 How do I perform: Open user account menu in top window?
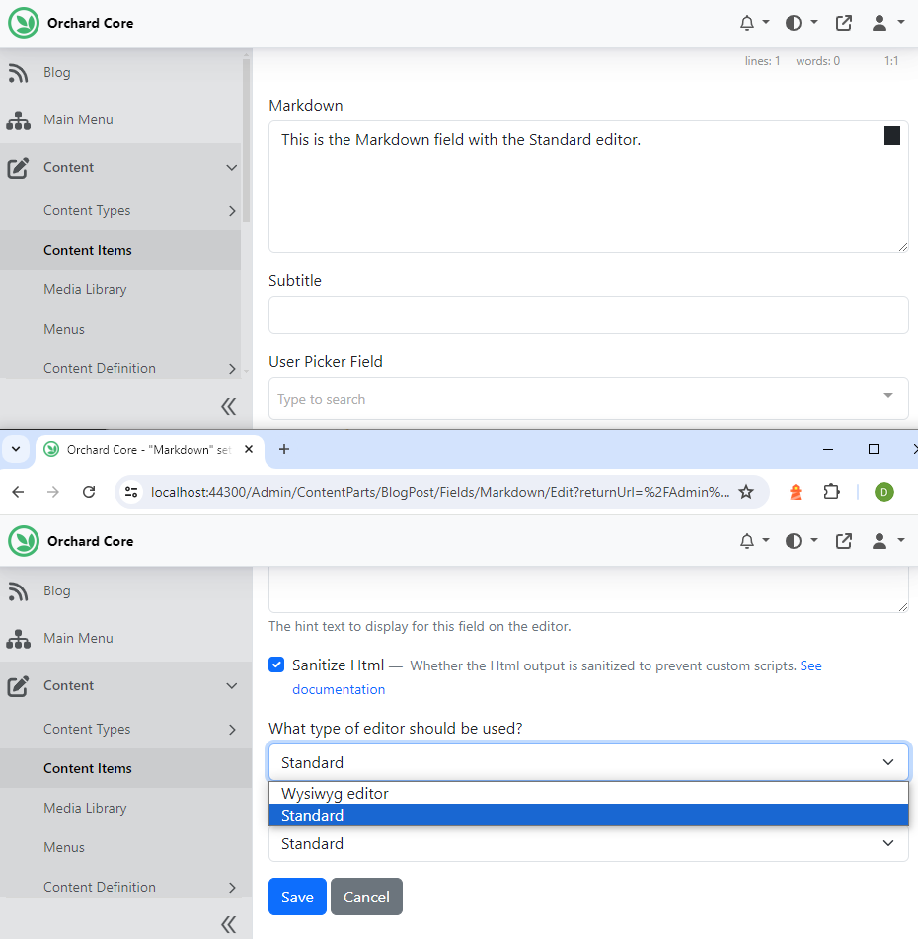tap(886, 23)
